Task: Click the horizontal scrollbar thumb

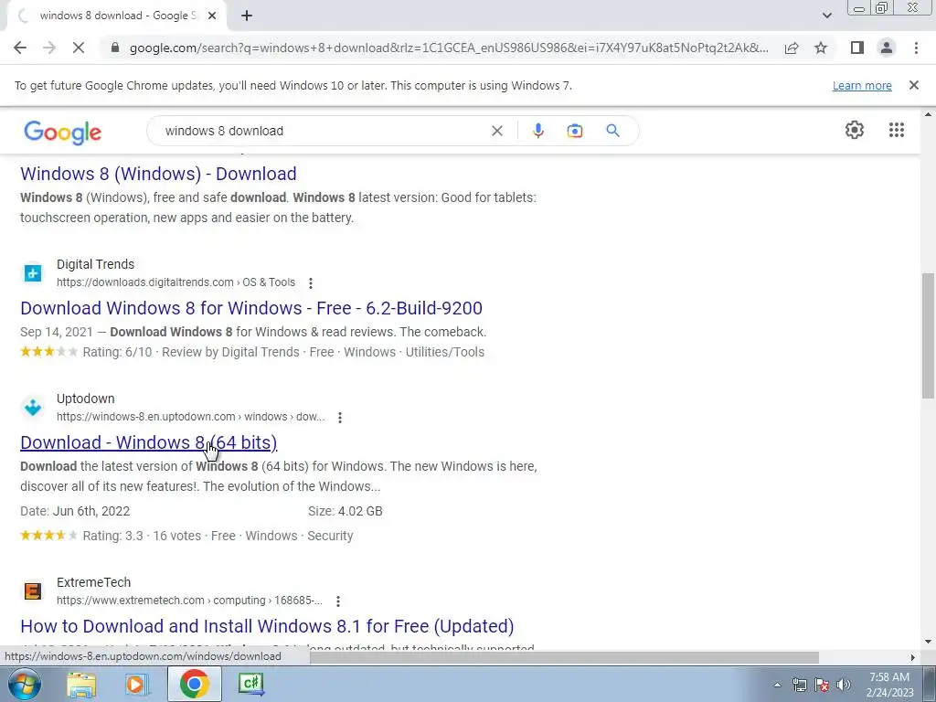Action: (x=564, y=657)
